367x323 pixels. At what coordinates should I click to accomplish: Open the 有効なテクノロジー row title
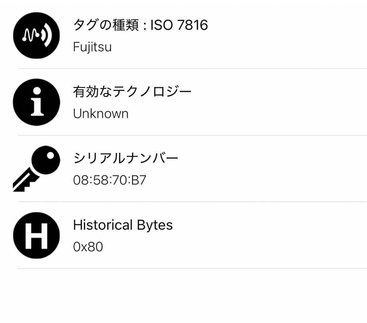pyautogui.click(x=132, y=91)
